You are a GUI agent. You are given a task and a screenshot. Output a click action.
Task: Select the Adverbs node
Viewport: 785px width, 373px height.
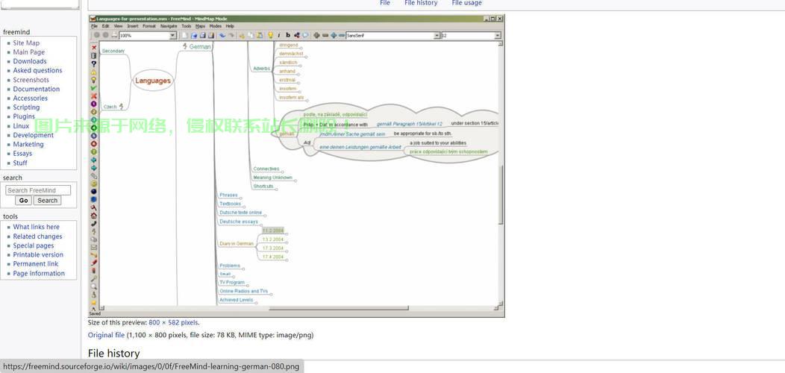[262, 69]
